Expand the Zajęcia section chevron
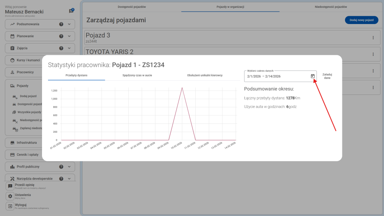The image size is (384, 216). tap(69, 48)
